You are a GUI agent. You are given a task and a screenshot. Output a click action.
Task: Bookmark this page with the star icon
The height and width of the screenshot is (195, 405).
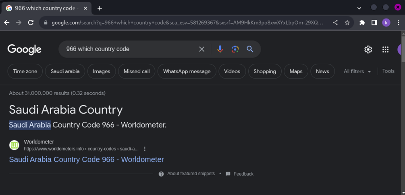pyautogui.click(x=347, y=23)
